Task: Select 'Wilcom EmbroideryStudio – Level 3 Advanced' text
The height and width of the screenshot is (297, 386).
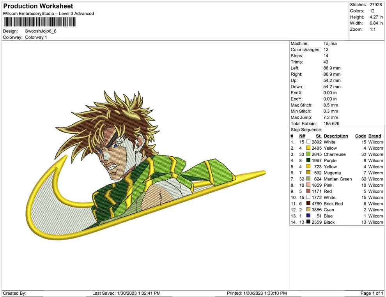Action: pos(48,14)
